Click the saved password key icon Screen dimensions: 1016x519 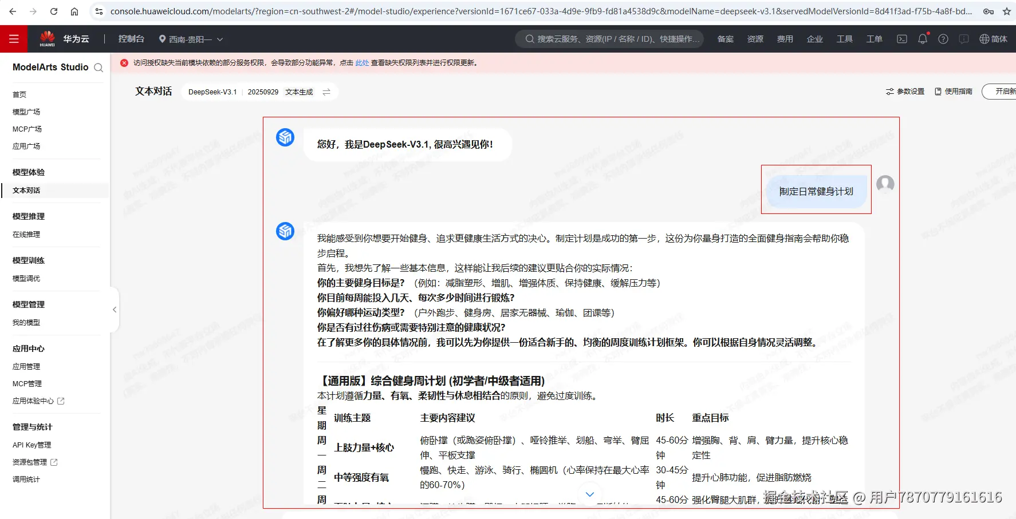click(988, 11)
